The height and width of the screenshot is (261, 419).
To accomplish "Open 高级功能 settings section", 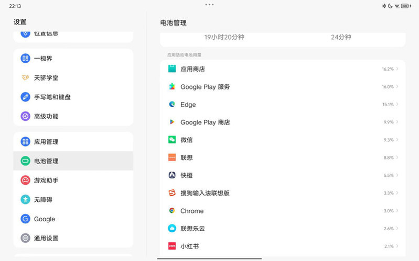I will 73,116.
